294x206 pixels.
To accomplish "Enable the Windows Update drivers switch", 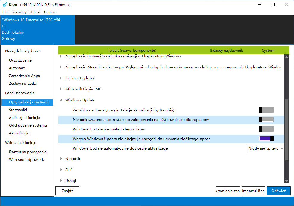I will pyautogui.click(x=266, y=129).
